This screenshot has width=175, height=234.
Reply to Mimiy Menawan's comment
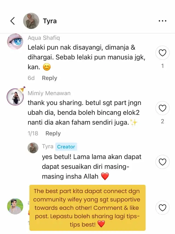point(53,133)
